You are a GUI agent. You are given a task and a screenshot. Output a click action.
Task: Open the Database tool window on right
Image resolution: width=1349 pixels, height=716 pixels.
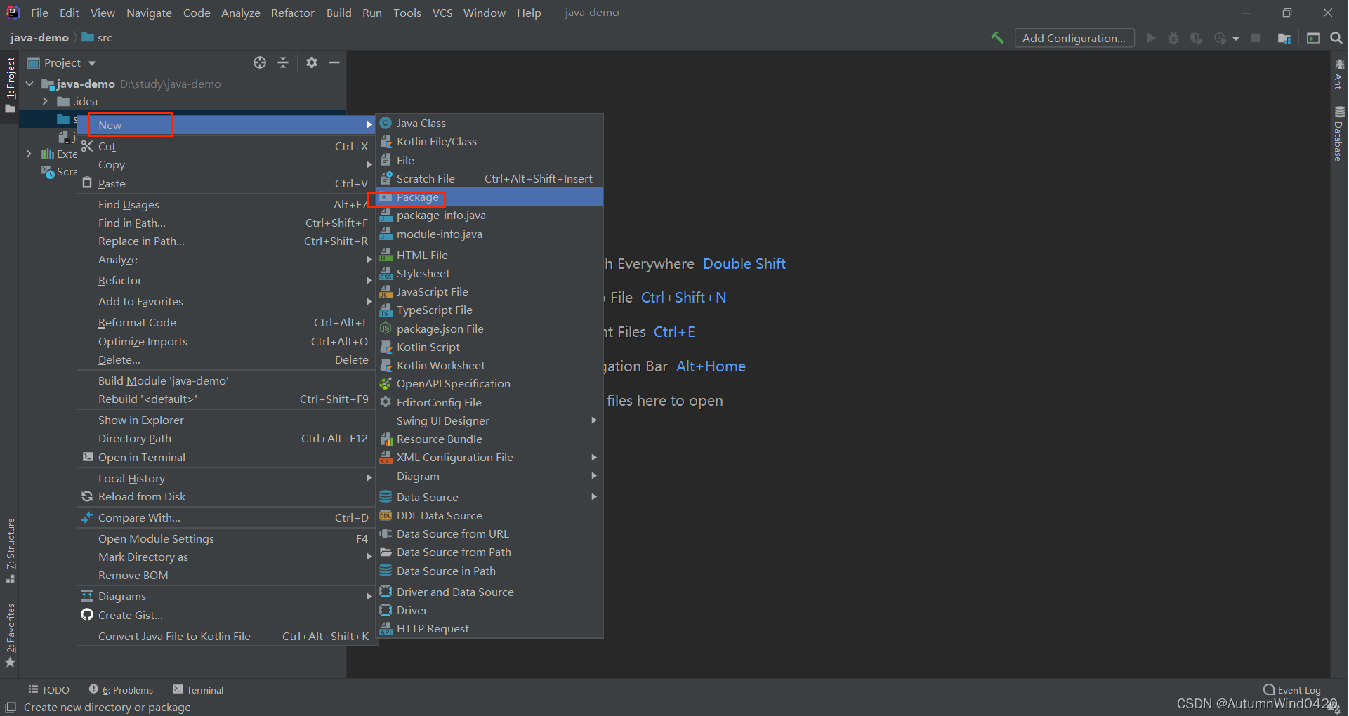[1339, 133]
